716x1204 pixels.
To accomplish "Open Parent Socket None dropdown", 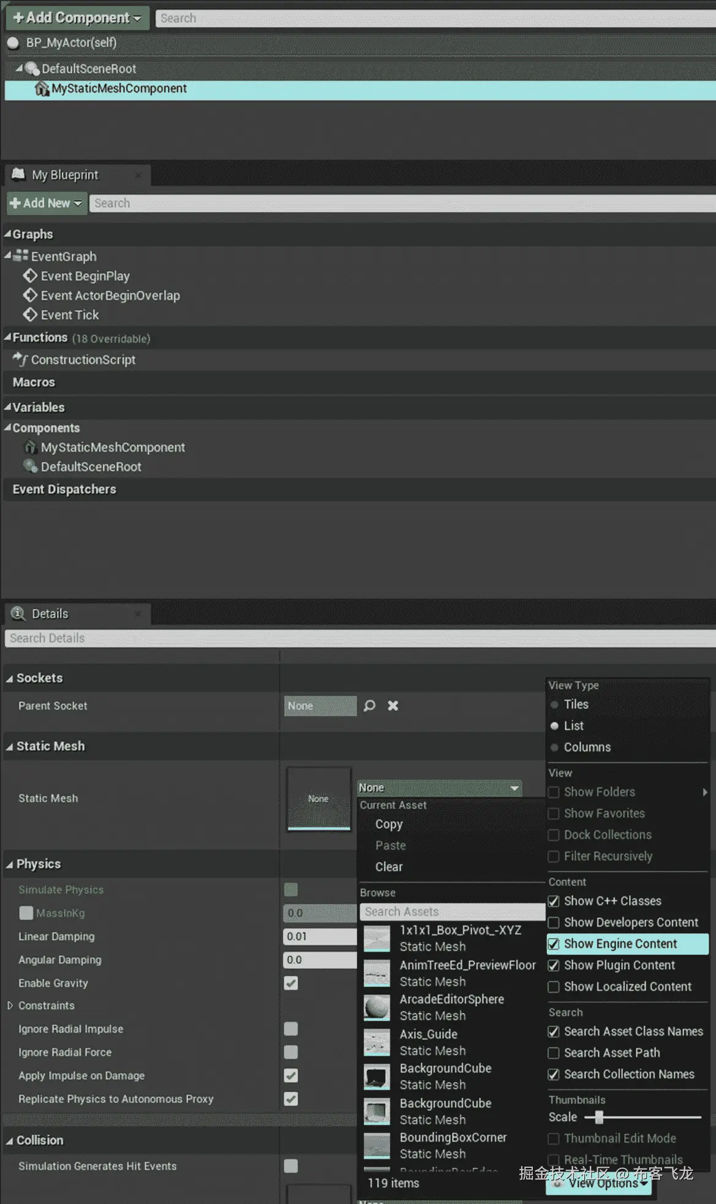I will [x=320, y=706].
